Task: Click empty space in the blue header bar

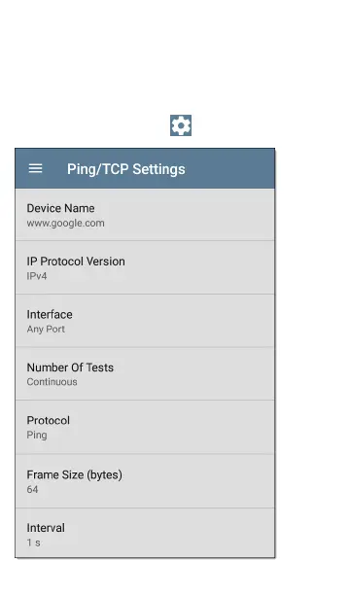Action: click(229, 168)
